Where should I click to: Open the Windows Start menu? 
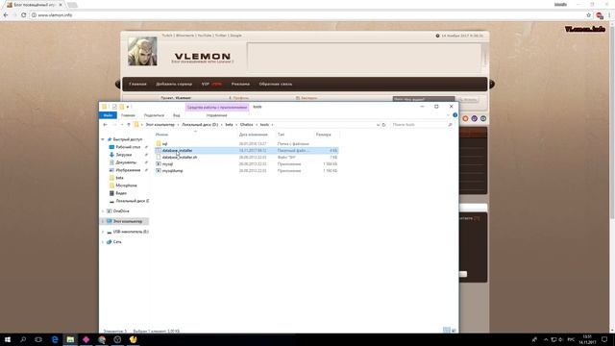coord(8,339)
